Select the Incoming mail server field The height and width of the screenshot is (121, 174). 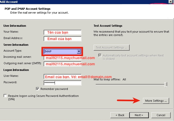pos(63,58)
